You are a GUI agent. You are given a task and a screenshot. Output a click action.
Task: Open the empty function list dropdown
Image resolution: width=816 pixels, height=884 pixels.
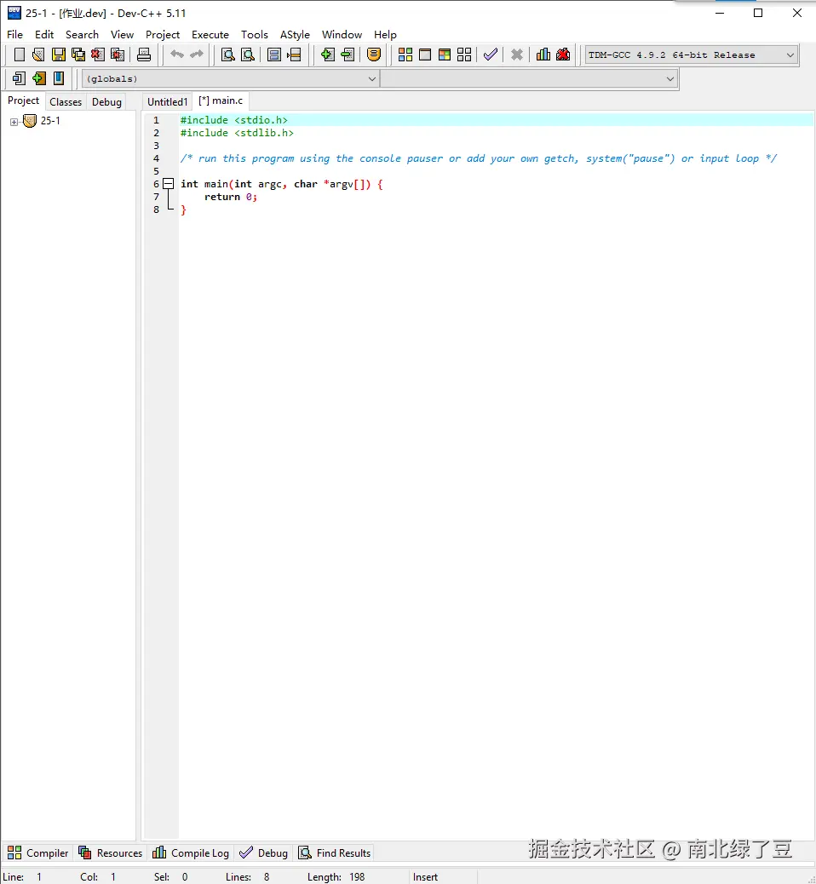pyautogui.click(x=529, y=79)
